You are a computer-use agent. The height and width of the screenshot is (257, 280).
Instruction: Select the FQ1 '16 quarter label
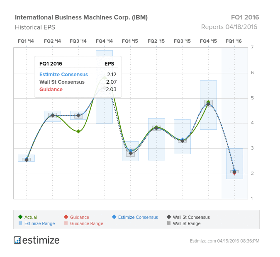[234, 41]
